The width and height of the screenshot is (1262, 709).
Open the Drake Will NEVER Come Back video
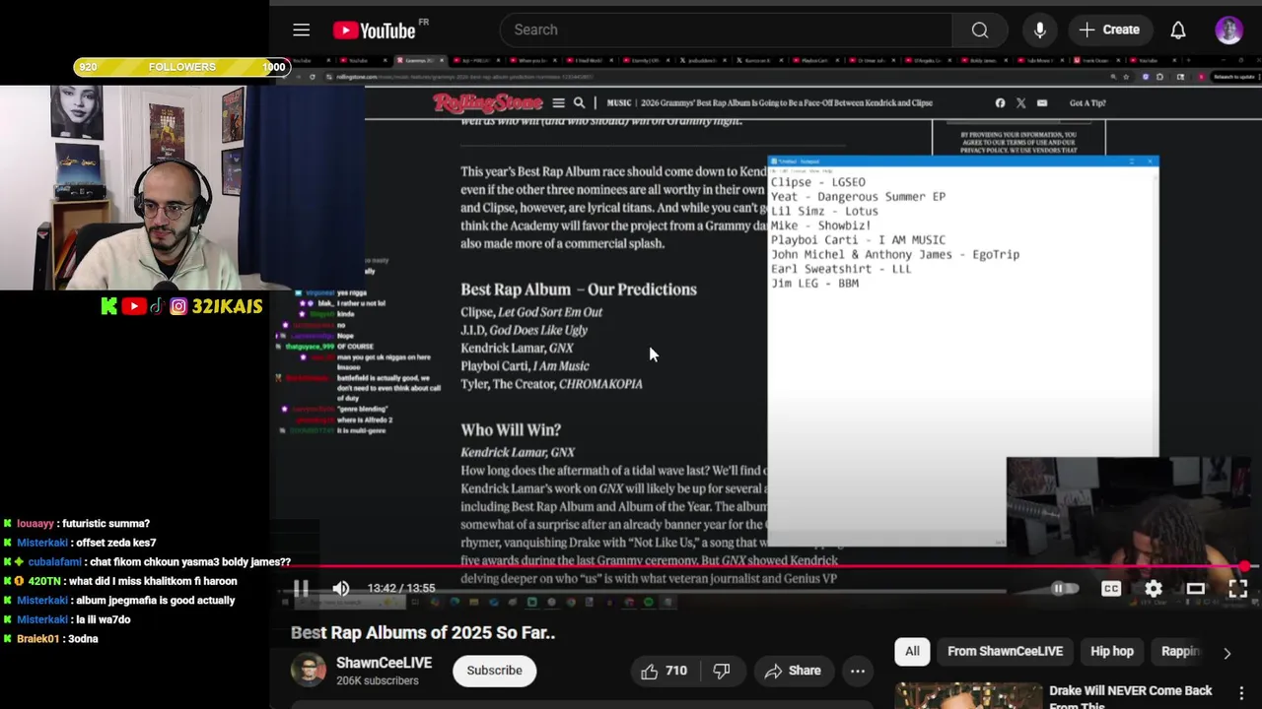(x=1131, y=697)
